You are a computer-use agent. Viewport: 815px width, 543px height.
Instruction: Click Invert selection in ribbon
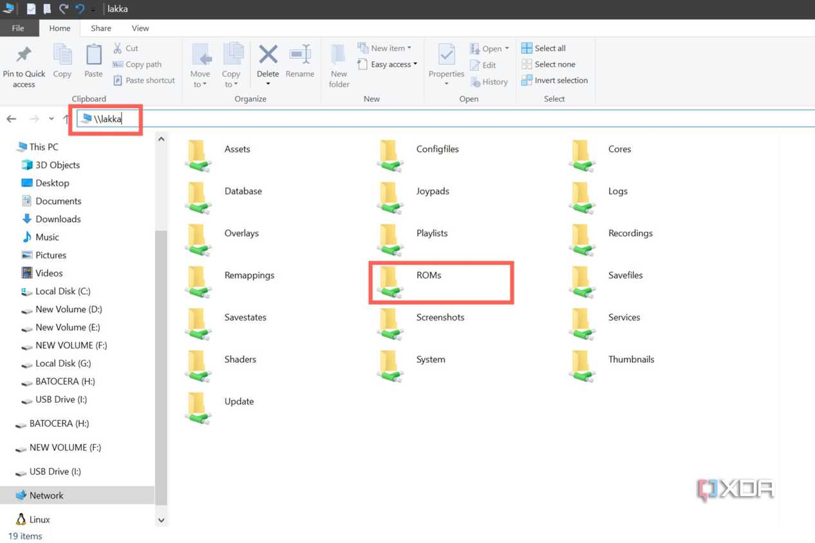(554, 80)
